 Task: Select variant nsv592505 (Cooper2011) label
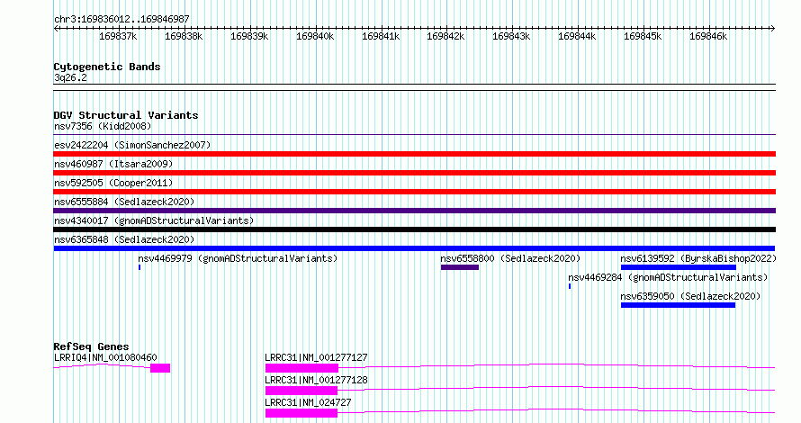113,183
